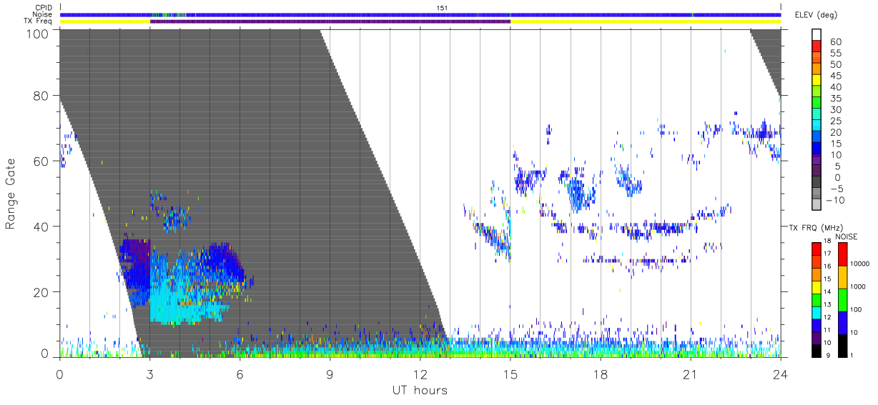Screen dimensions: 878x405
Task: Click x-axis tick label "24"
Action: coord(780,374)
